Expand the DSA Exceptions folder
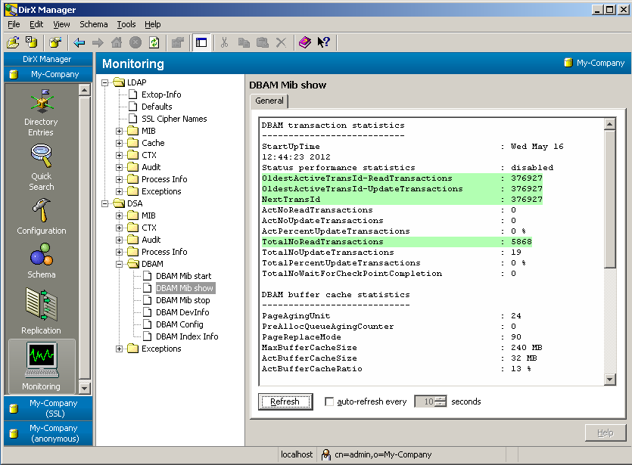This screenshot has width=632, height=465. pos(120,349)
